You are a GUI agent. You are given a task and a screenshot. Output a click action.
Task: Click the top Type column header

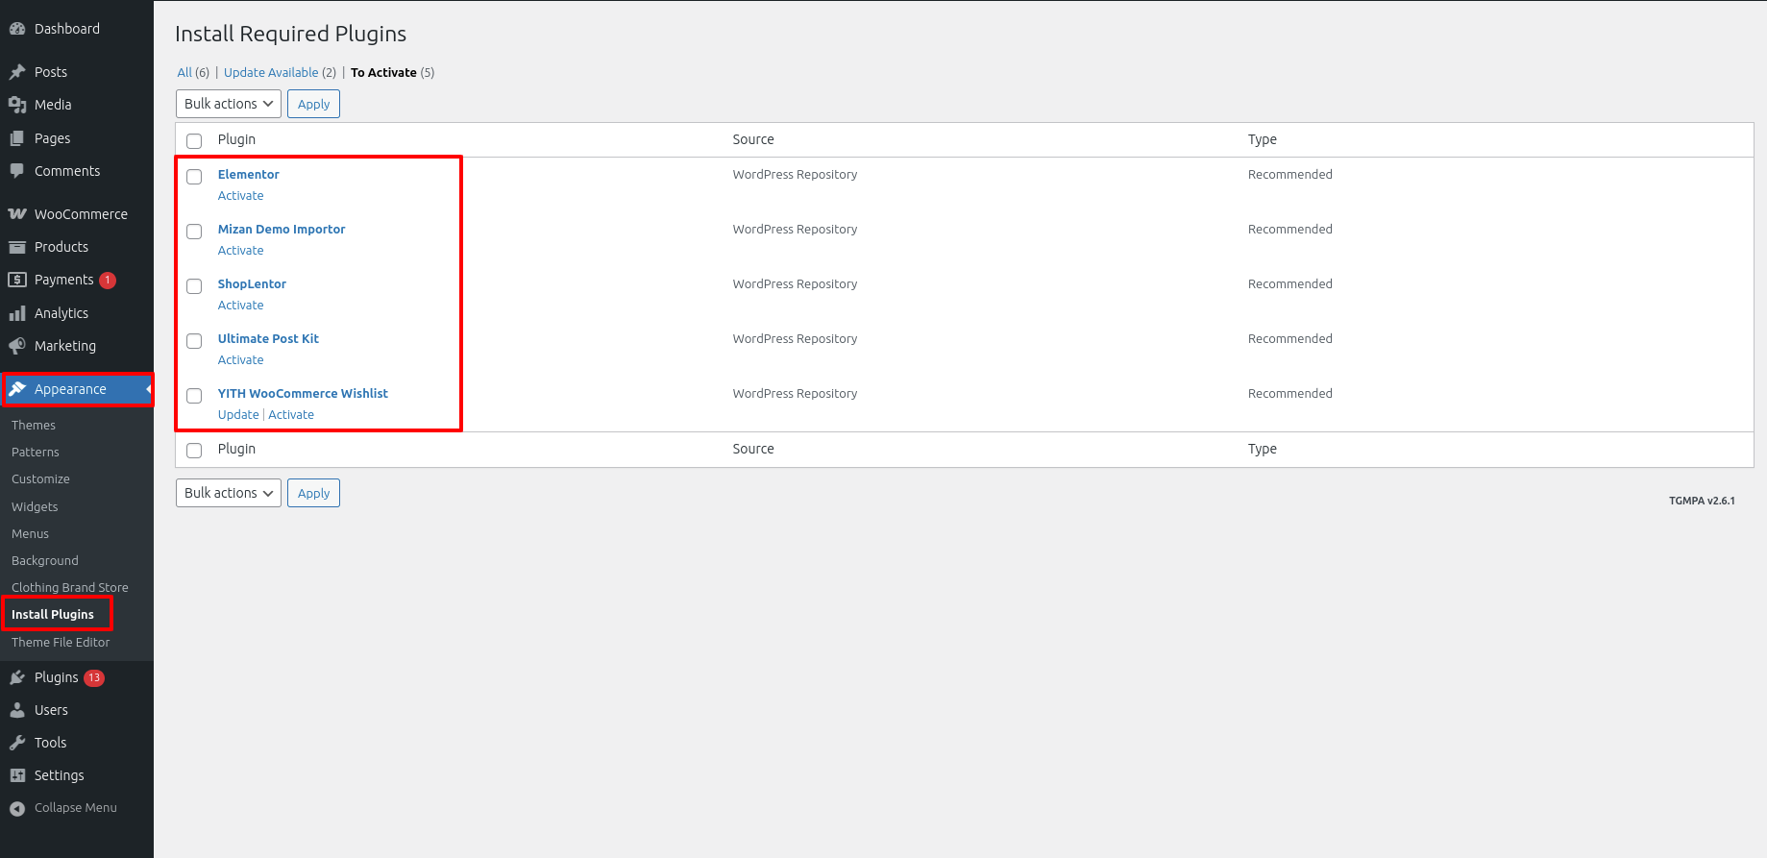point(1263,139)
